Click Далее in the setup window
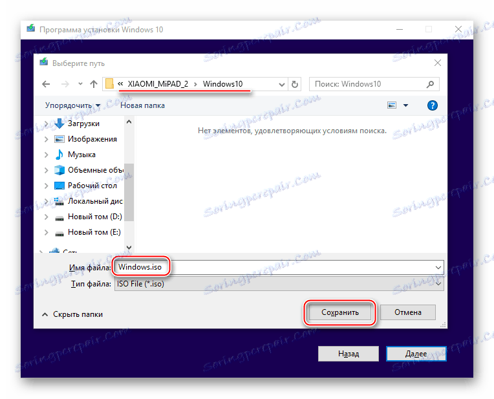The image size is (494, 399). tap(416, 354)
